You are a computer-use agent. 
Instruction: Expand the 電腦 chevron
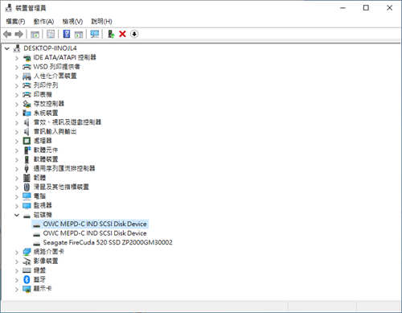(17, 196)
